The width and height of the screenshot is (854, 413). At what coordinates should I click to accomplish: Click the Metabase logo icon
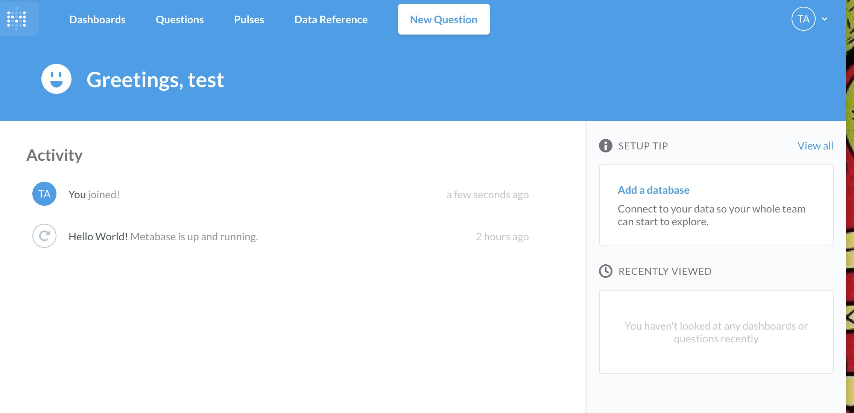pyautogui.click(x=17, y=19)
